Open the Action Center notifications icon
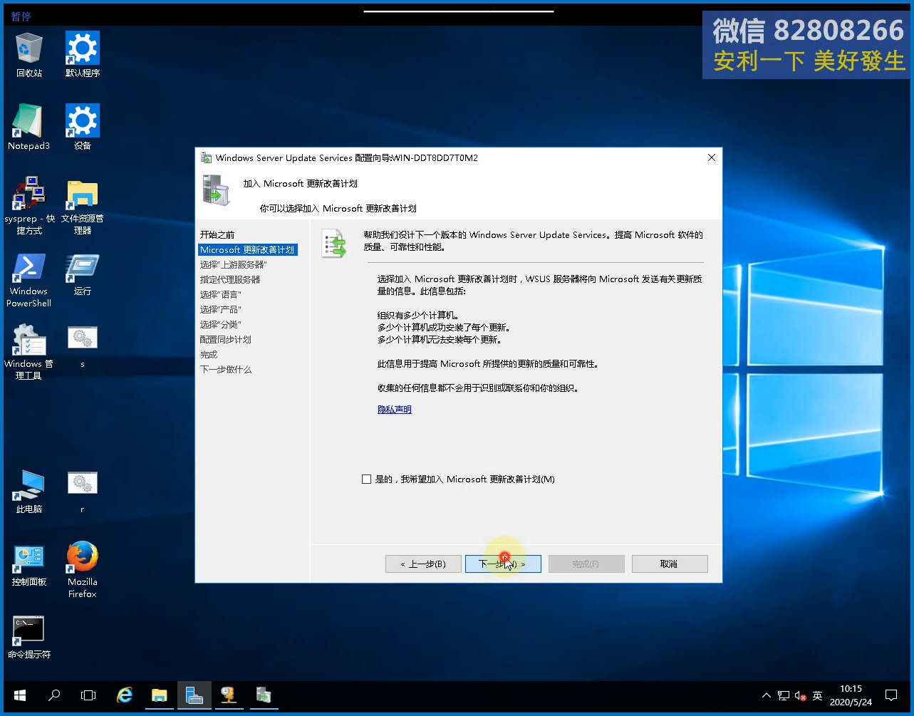Screen dimensions: 914x716 point(891,695)
